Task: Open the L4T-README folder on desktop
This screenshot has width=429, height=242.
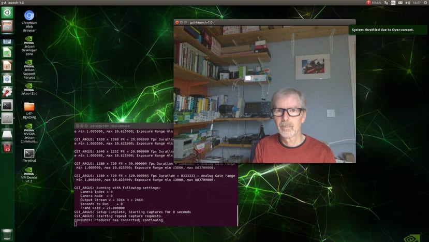Action: click(x=29, y=110)
